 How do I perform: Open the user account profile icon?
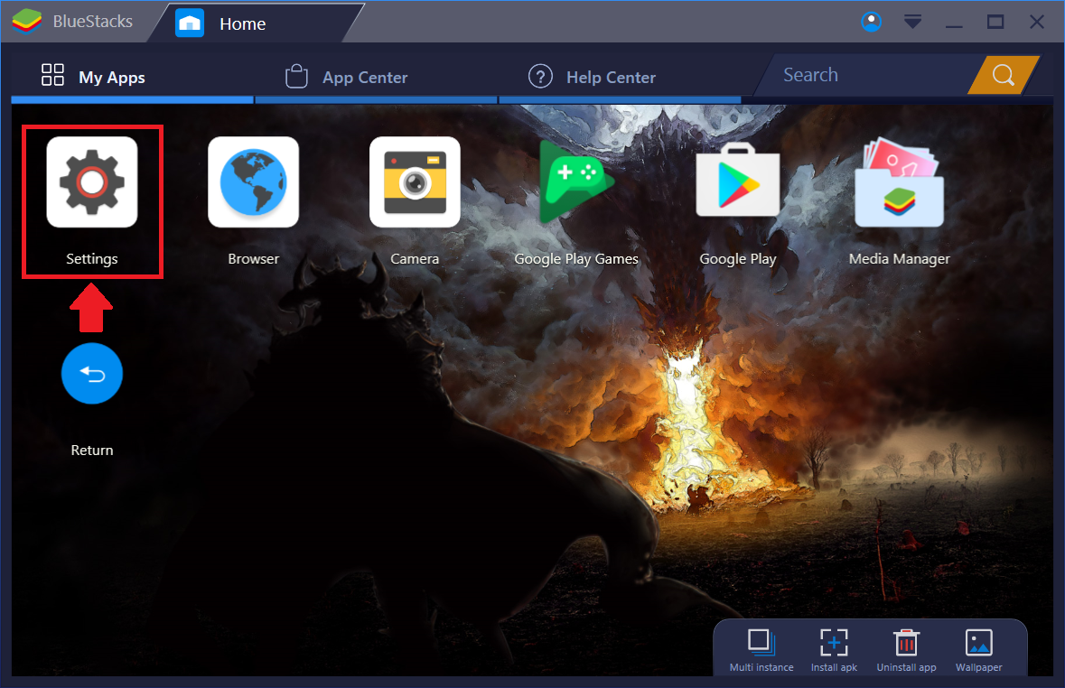872,22
